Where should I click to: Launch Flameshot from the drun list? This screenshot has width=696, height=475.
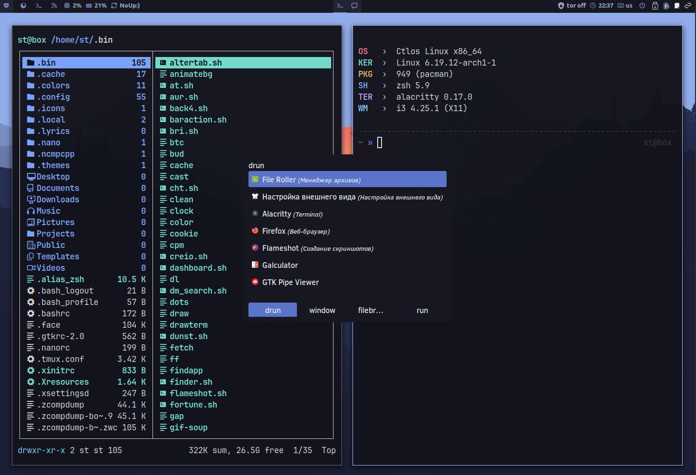[347, 248]
